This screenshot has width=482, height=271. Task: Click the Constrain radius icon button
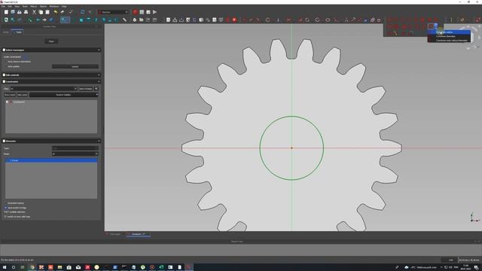(431, 27)
